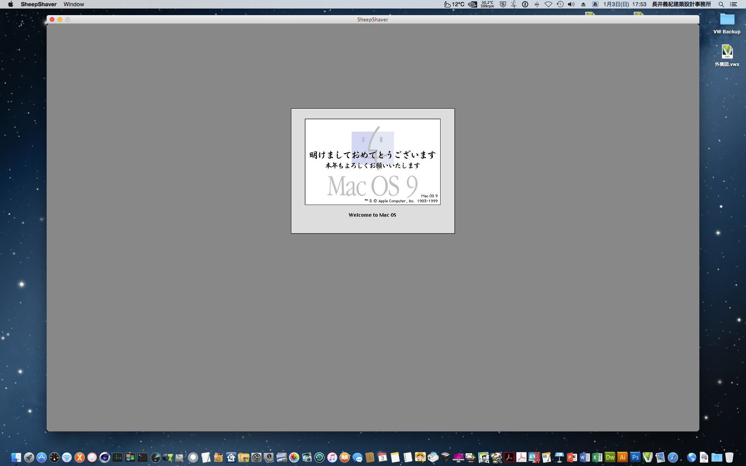
Task: Open Terminal from the Dock
Action: (143, 457)
